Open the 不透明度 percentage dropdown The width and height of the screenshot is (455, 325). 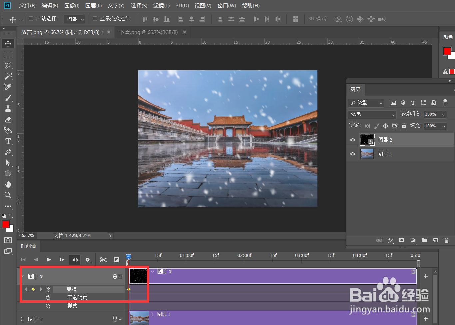click(443, 114)
